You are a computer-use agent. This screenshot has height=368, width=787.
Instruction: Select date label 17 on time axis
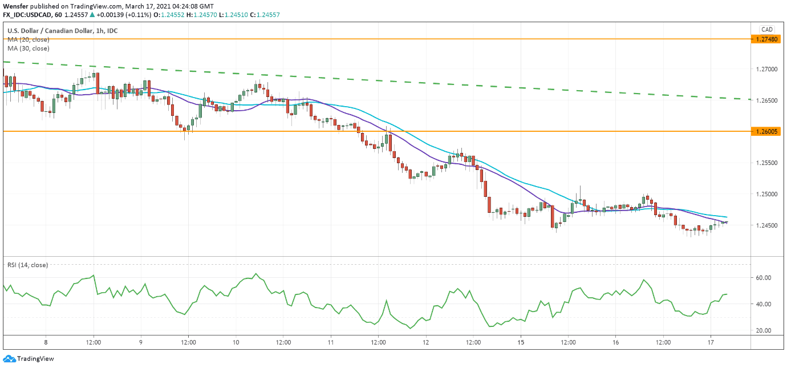(x=710, y=342)
